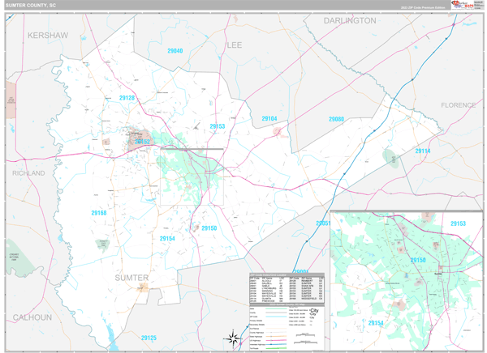This screenshot has width=487, height=353.
Task: Select ZIP code 29051 label
Action: (x=323, y=223)
